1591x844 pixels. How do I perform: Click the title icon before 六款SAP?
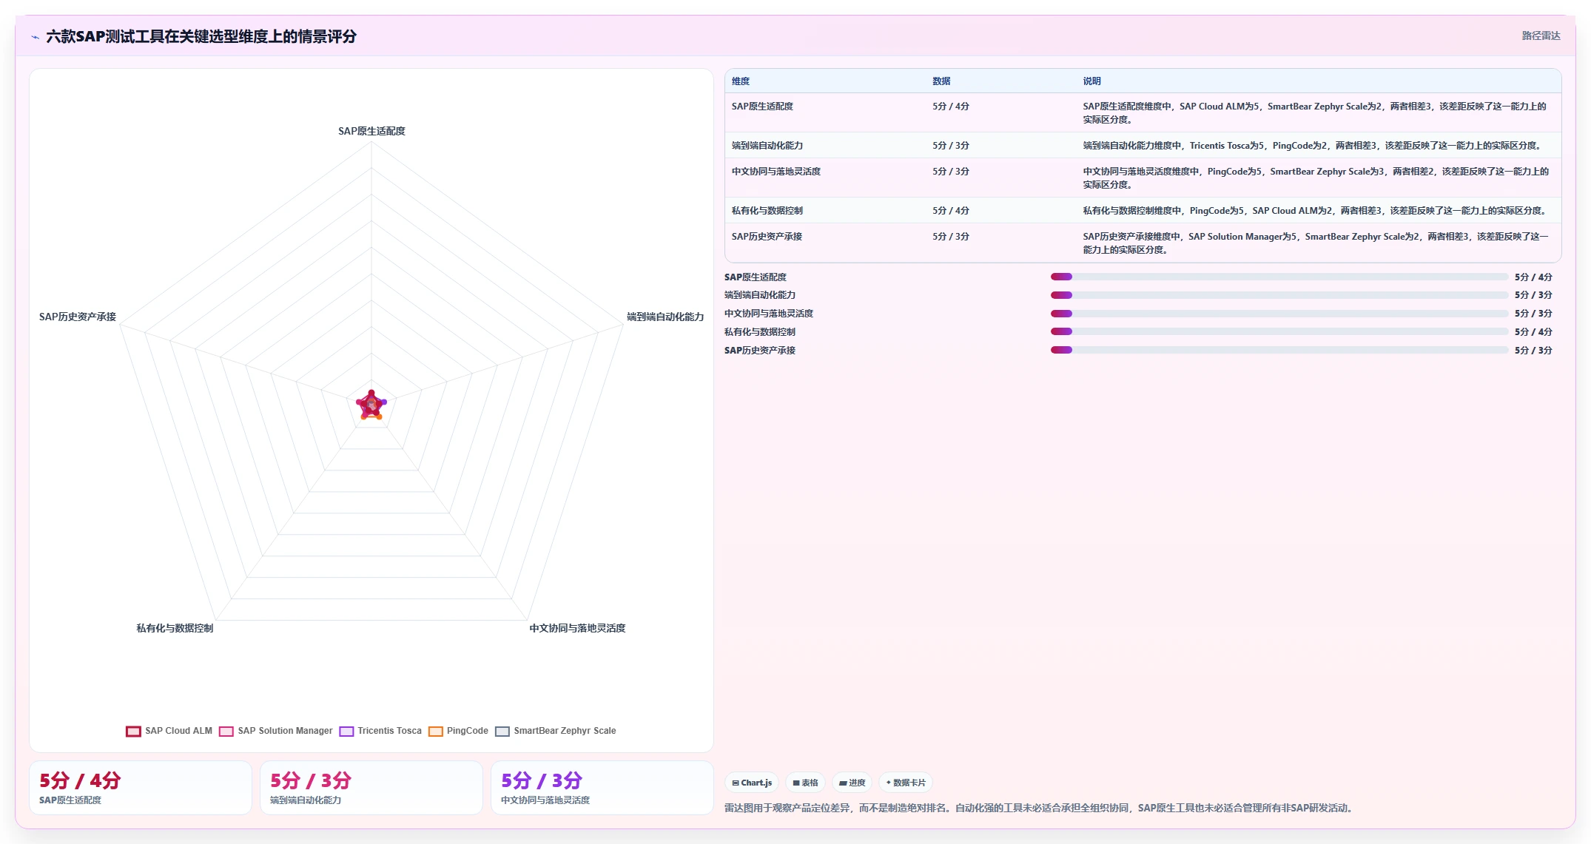pos(36,36)
